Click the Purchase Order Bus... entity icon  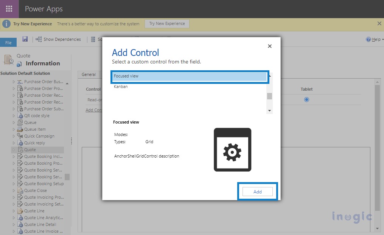(x=20, y=82)
